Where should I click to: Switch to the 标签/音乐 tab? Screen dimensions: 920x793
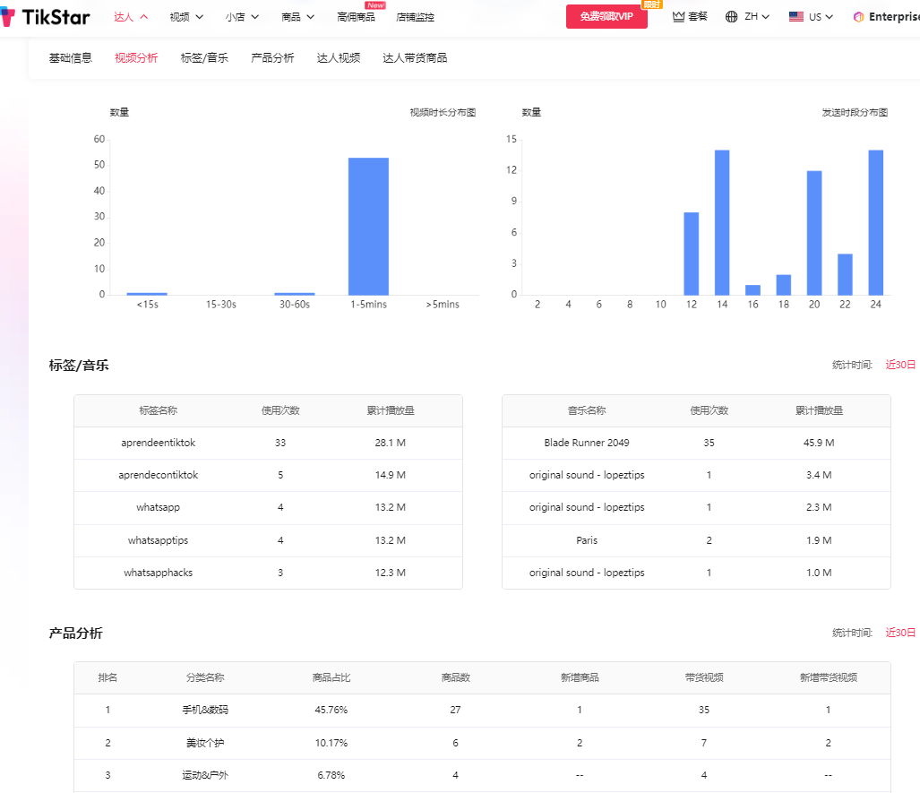point(203,56)
